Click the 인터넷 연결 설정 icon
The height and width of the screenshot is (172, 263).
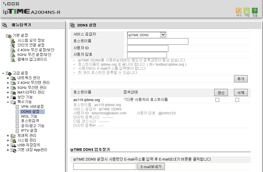pos(13,45)
